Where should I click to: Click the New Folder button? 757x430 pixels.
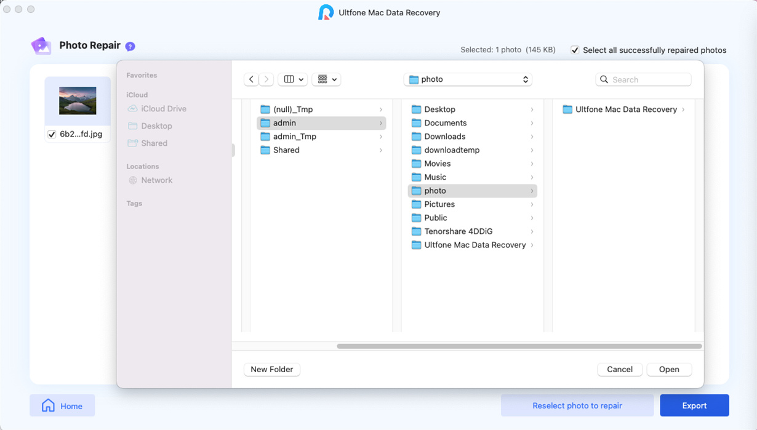point(272,369)
